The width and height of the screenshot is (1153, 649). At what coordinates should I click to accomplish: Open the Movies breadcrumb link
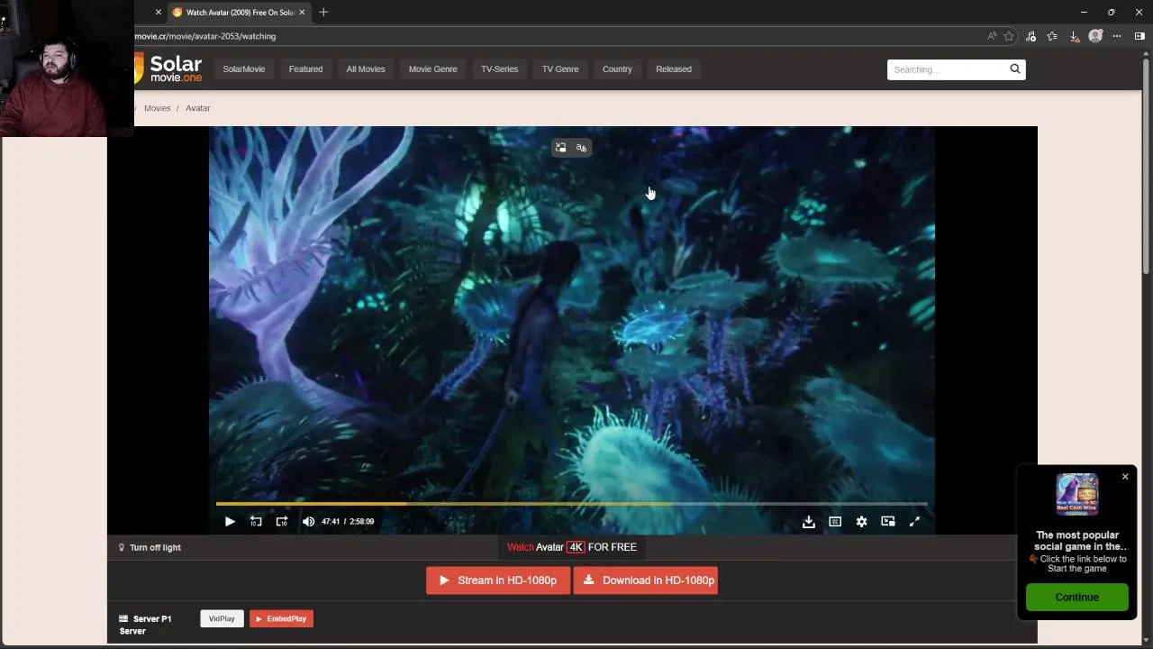[x=157, y=108]
